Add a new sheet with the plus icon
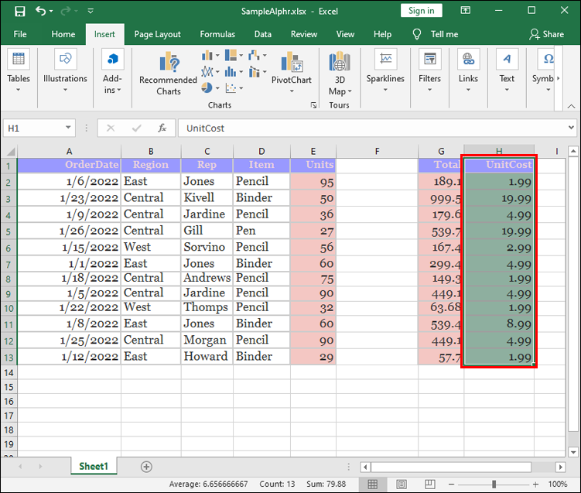The image size is (581, 493). tap(146, 467)
